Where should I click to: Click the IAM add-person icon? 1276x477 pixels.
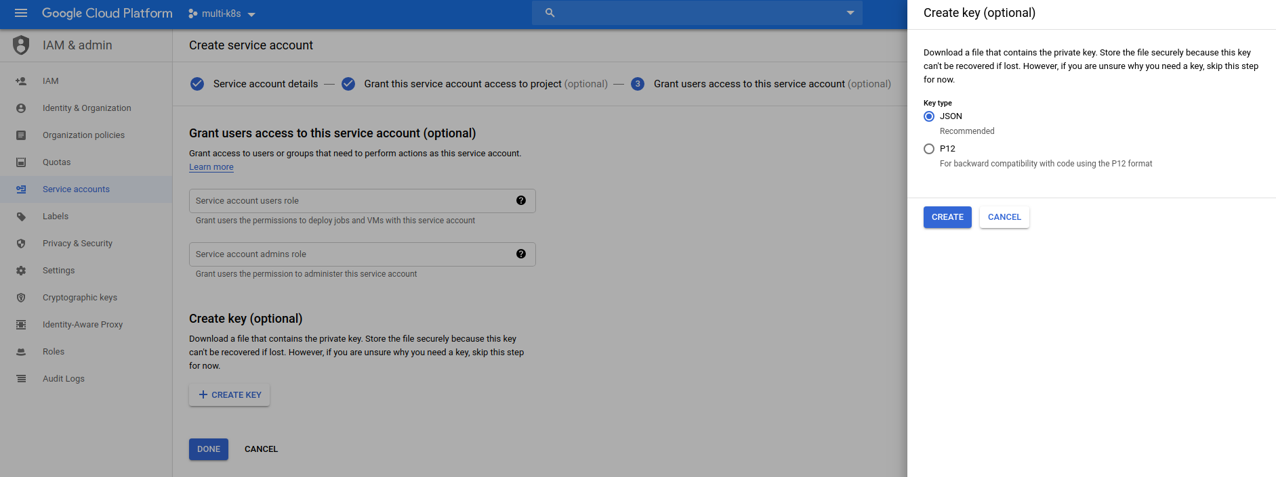[x=21, y=81]
